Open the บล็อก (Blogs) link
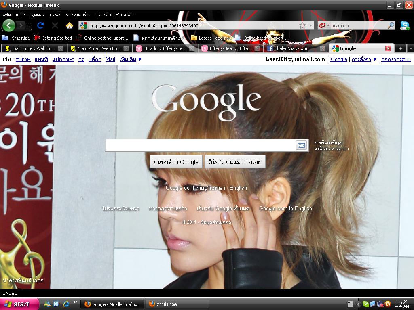This screenshot has height=310, width=414. point(95,59)
